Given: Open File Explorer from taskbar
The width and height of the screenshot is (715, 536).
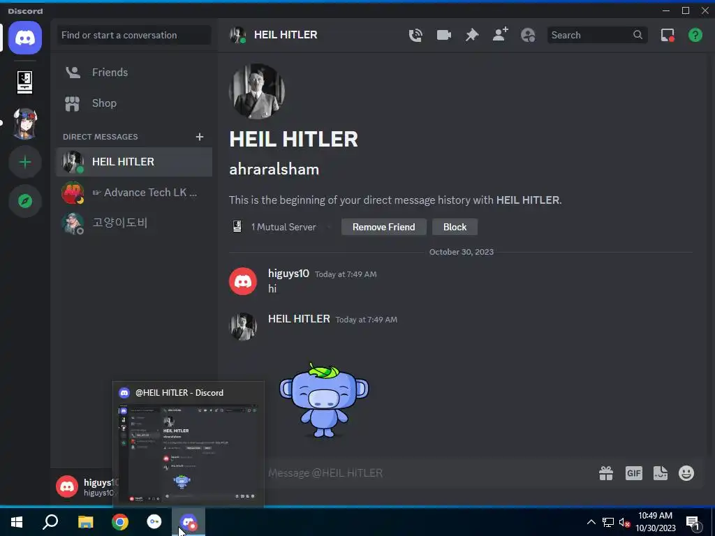Looking at the screenshot, I should coord(85,522).
